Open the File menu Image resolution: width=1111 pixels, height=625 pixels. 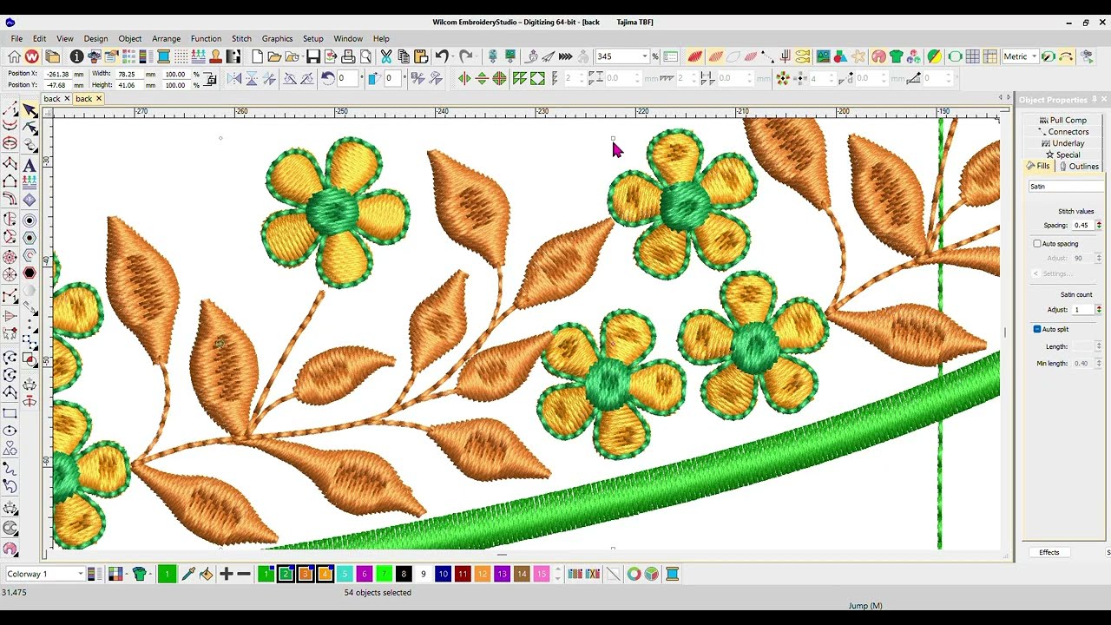pyautogui.click(x=16, y=38)
